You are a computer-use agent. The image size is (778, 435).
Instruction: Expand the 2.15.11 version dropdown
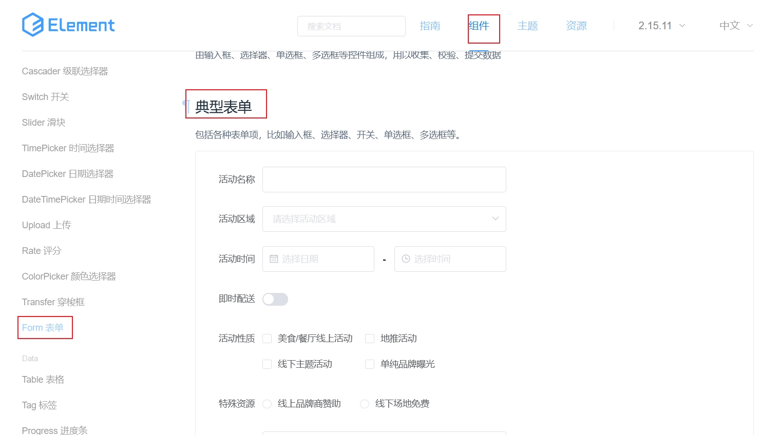pyautogui.click(x=661, y=26)
